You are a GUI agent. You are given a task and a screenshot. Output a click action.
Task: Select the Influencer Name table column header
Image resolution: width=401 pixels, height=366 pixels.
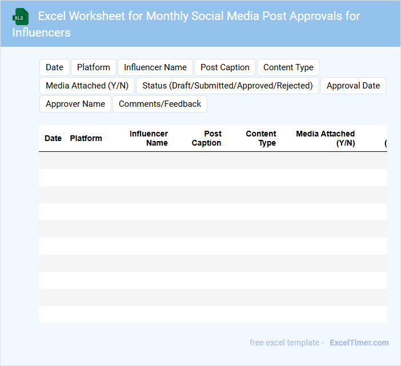149,138
